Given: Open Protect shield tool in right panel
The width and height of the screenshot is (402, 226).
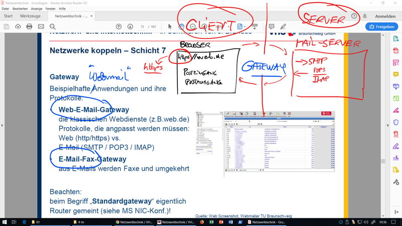Looking at the screenshot, I should point(395,122).
